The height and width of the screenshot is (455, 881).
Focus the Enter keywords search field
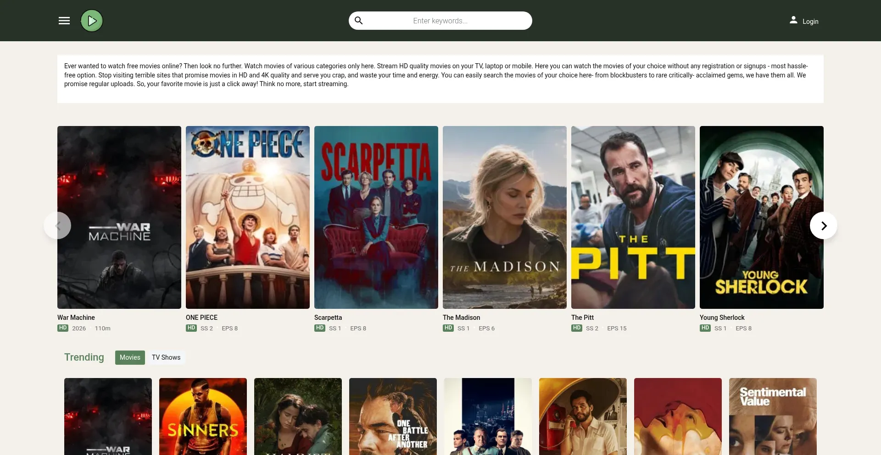coord(440,21)
